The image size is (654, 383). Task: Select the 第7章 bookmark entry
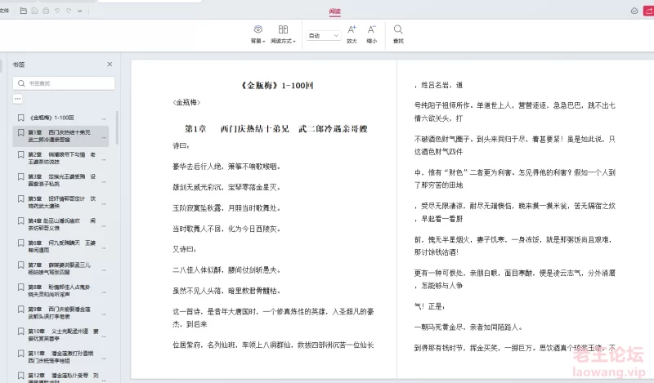tap(60, 269)
